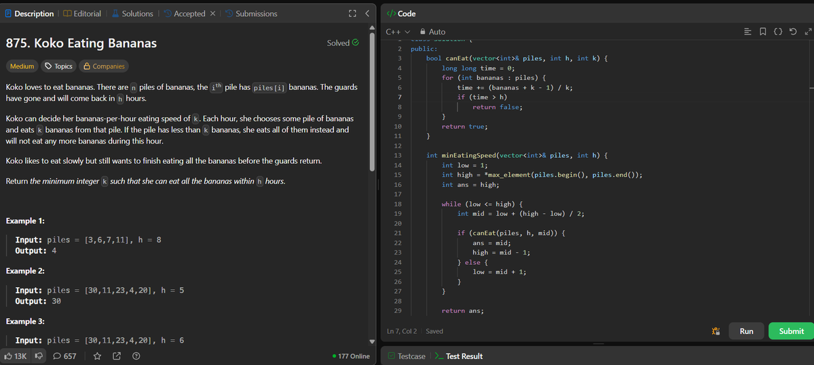Click the thumbs-up like button showing 13K
Viewport: 814px width, 365px height.
click(x=16, y=356)
